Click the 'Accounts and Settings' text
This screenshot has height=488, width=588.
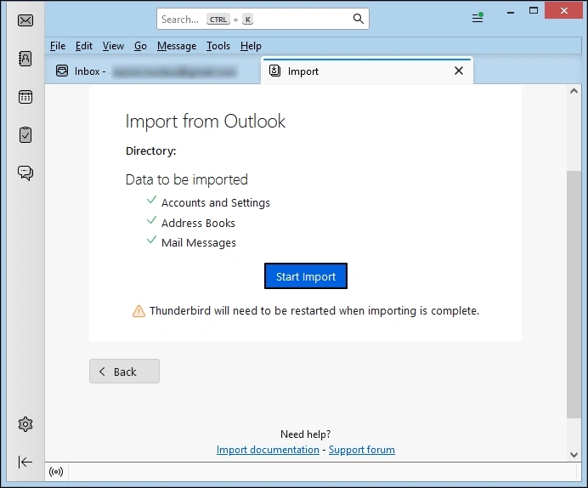[216, 203]
